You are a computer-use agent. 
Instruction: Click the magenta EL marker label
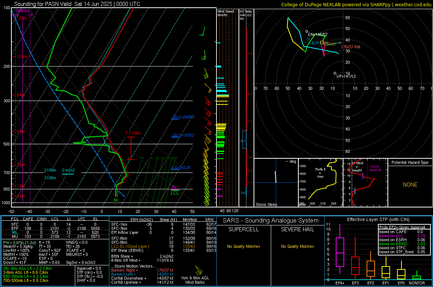[175, 187]
